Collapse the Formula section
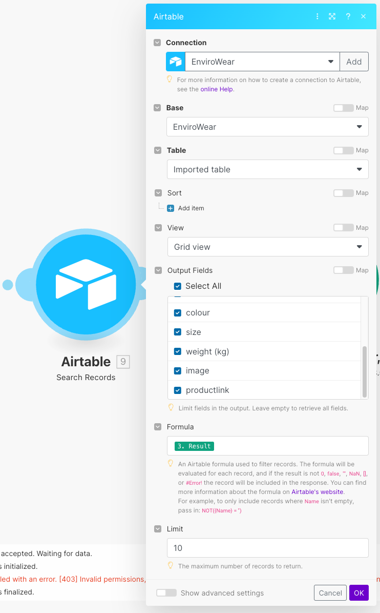The image size is (380, 613). tap(158, 427)
